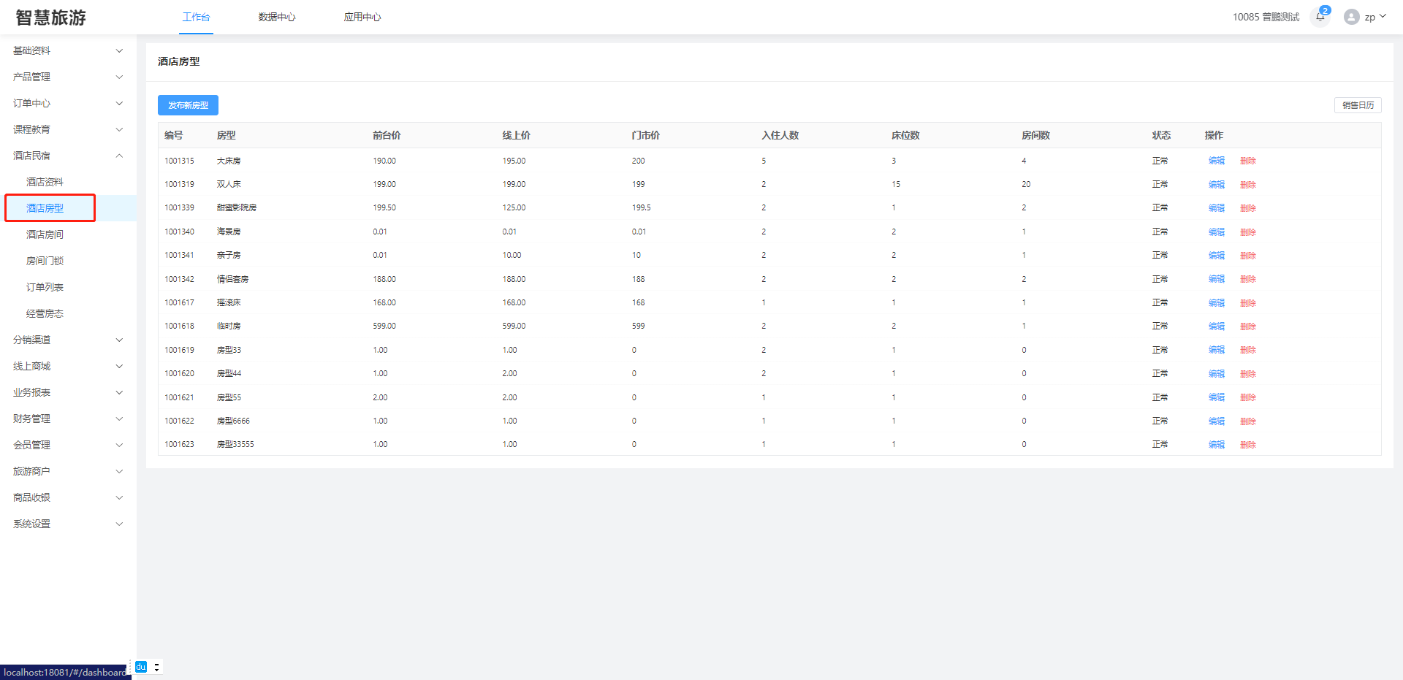This screenshot has height=680, width=1403.
Task: Delete the 双人床 room type row
Action: click(1247, 185)
